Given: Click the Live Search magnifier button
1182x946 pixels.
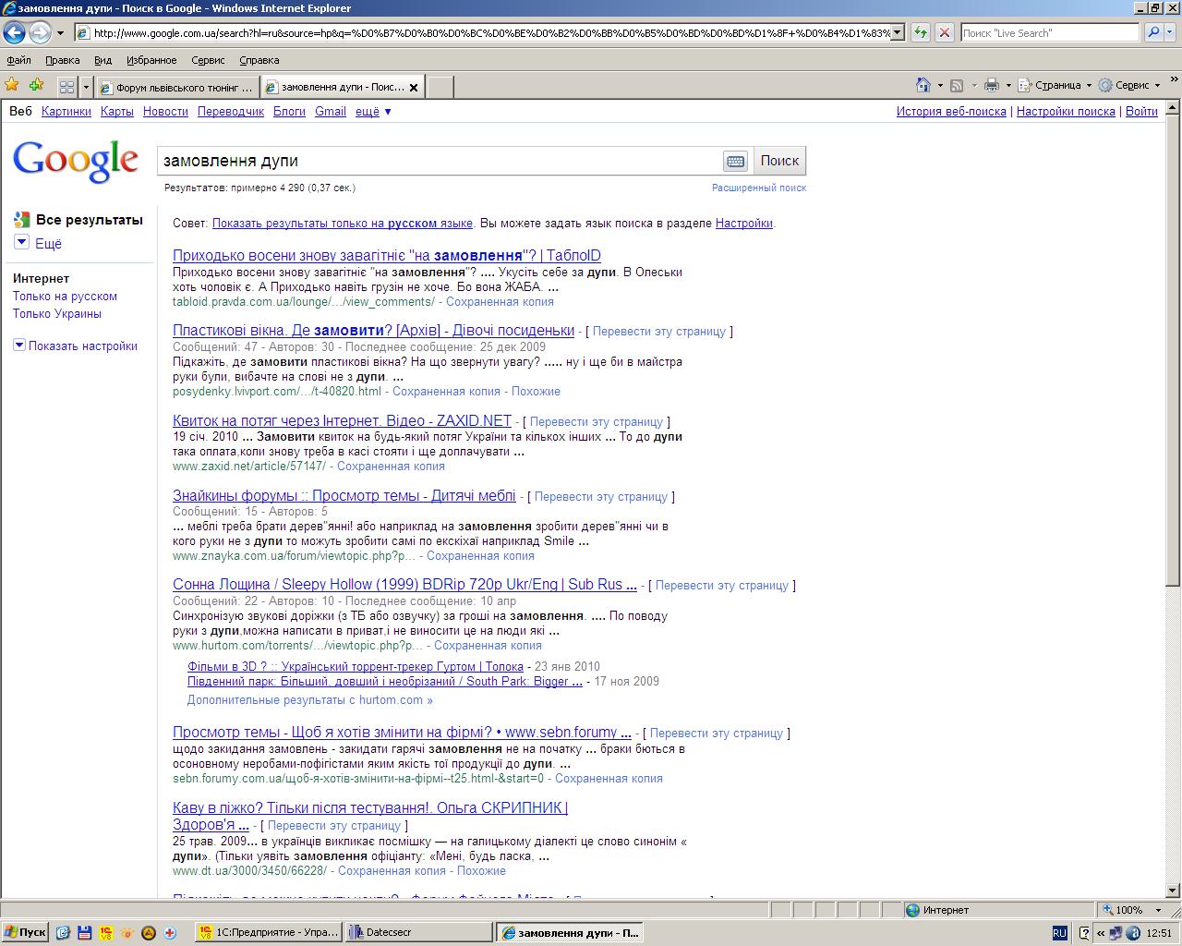Looking at the screenshot, I should (1153, 32).
